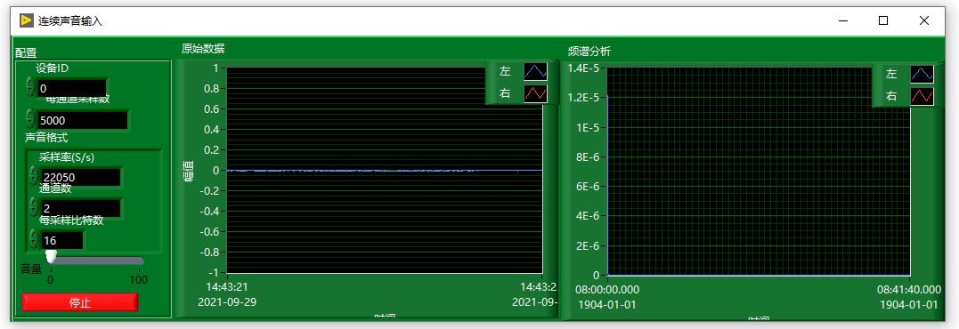
Task: Stop acquisition with the red 停止 button
Action: pos(80,302)
